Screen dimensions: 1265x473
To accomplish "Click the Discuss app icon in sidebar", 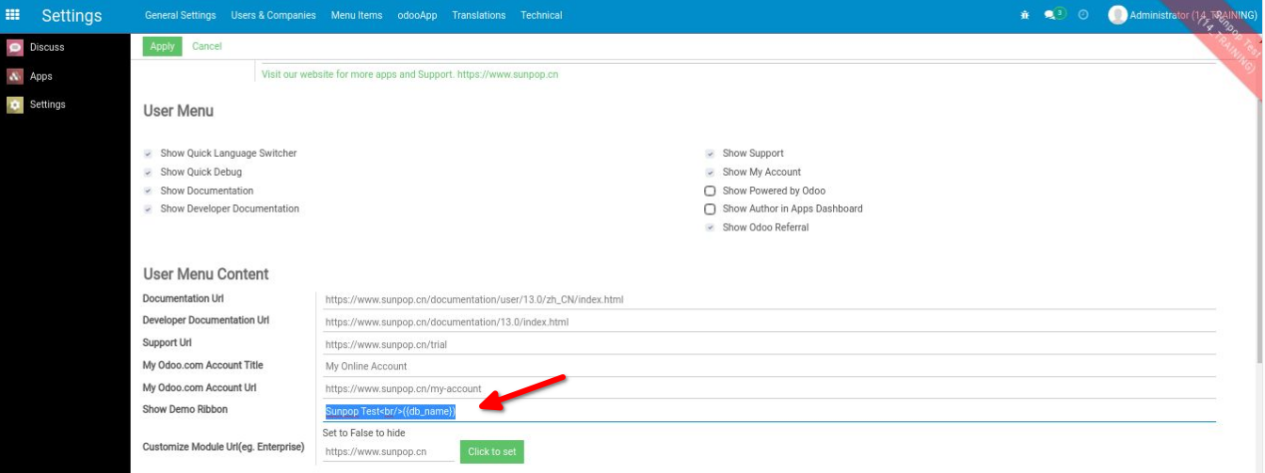I will click(15, 47).
